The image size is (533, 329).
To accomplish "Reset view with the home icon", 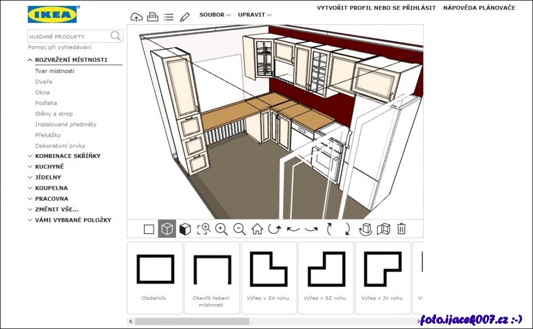I will (257, 229).
